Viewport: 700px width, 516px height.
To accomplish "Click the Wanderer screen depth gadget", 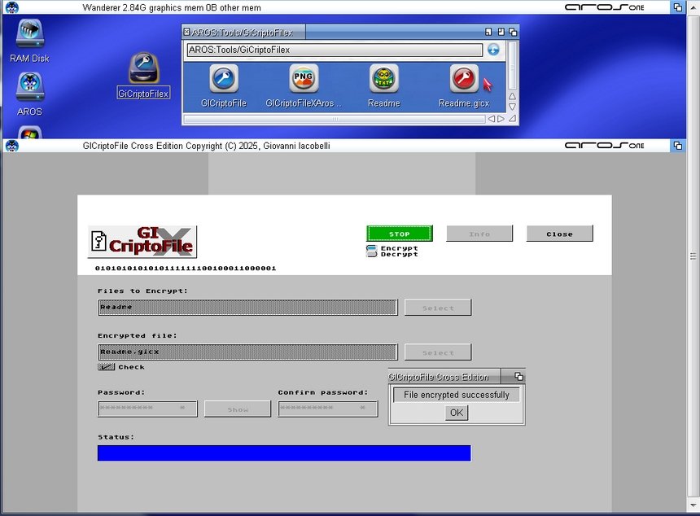I will coord(678,7).
